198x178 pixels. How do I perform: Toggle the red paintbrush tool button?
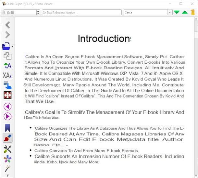(7, 138)
